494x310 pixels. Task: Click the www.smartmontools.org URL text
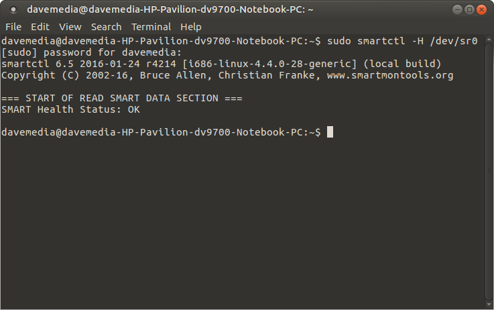pyautogui.click(x=390, y=75)
